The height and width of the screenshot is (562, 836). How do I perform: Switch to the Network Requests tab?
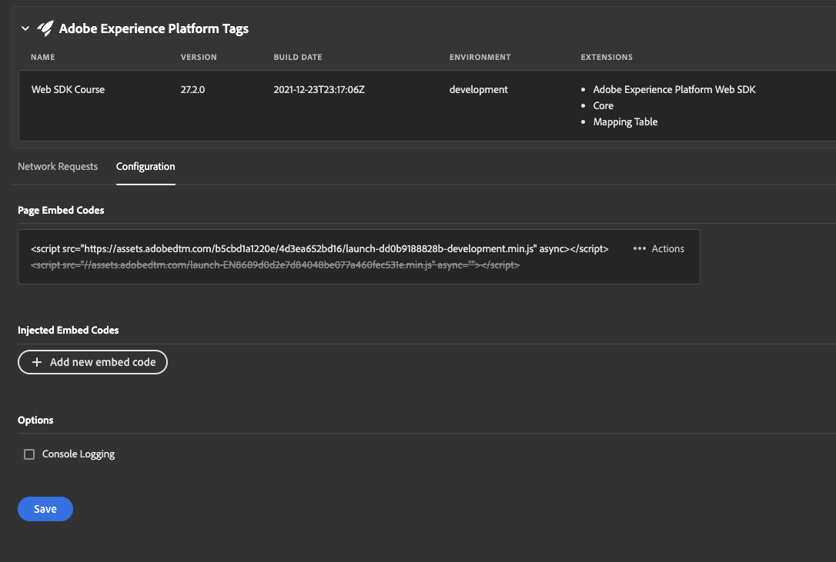coord(58,166)
